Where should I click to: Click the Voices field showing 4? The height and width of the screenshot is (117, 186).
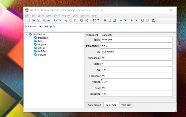(x=137, y=64)
